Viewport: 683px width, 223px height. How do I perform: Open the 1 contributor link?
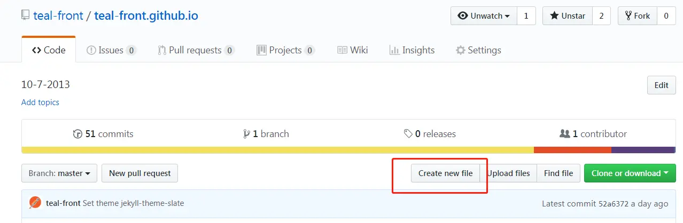point(593,134)
